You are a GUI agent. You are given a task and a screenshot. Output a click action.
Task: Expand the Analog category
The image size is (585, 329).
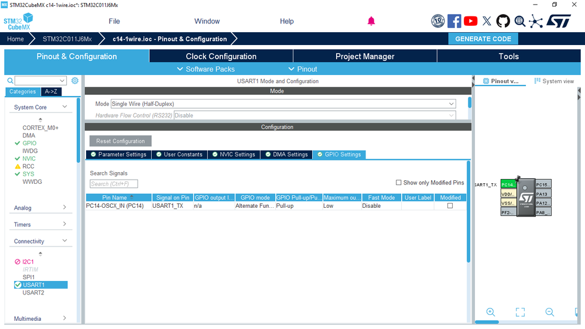tap(40, 208)
